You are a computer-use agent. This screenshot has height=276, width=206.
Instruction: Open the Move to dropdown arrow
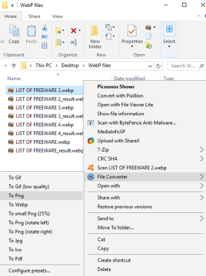click(x=63, y=31)
